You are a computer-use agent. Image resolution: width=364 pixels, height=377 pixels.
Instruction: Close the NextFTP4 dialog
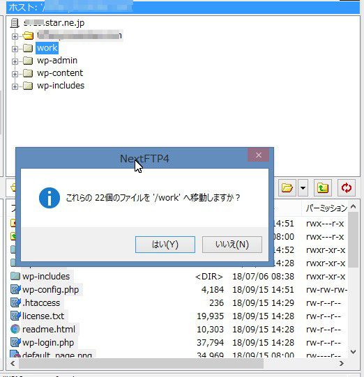click(x=259, y=155)
